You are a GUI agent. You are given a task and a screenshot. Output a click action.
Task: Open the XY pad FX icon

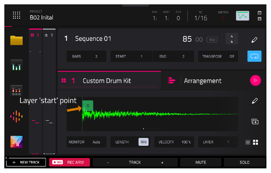tap(16, 142)
